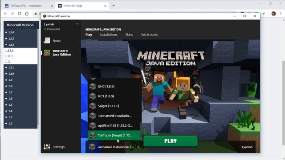285x160 pixels.
Task: Collapse the 1.12 version group on Forge page
Action: (6, 44)
